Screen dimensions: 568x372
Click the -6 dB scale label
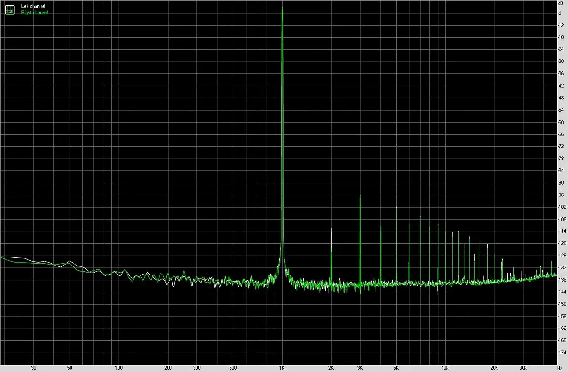pyautogui.click(x=560, y=13)
